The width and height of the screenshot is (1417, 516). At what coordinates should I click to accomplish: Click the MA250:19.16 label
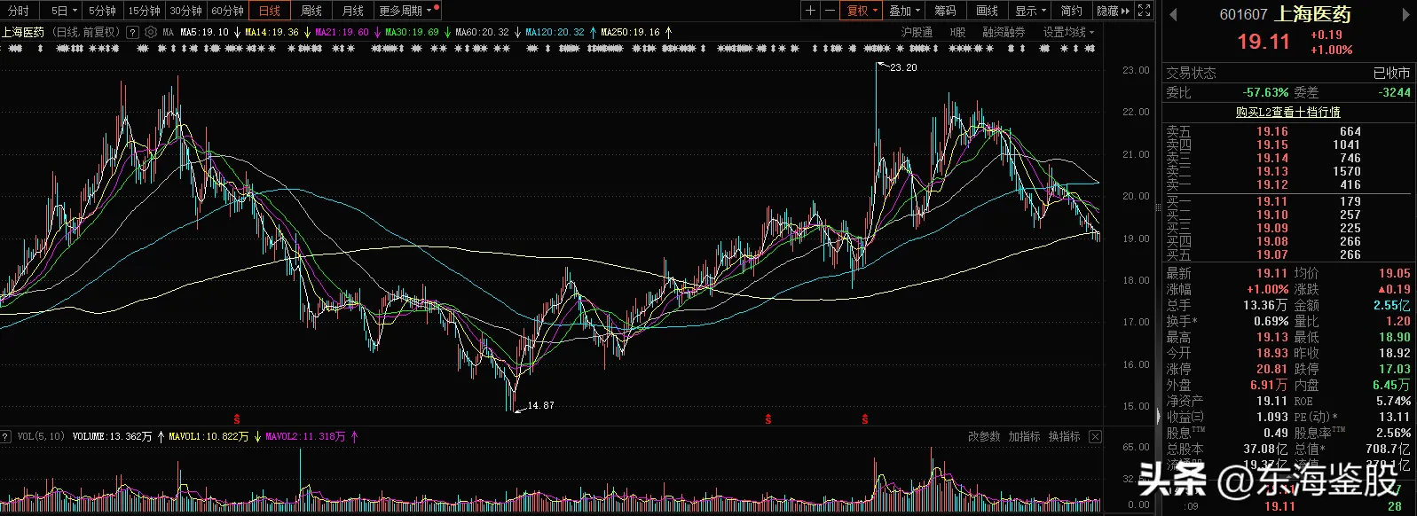(x=630, y=32)
